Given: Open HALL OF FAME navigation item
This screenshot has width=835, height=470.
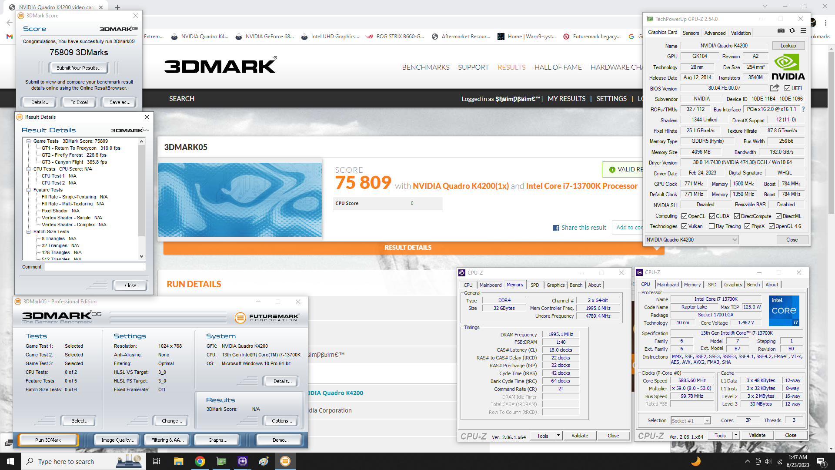Looking at the screenshot, I should tap(558, 67).
